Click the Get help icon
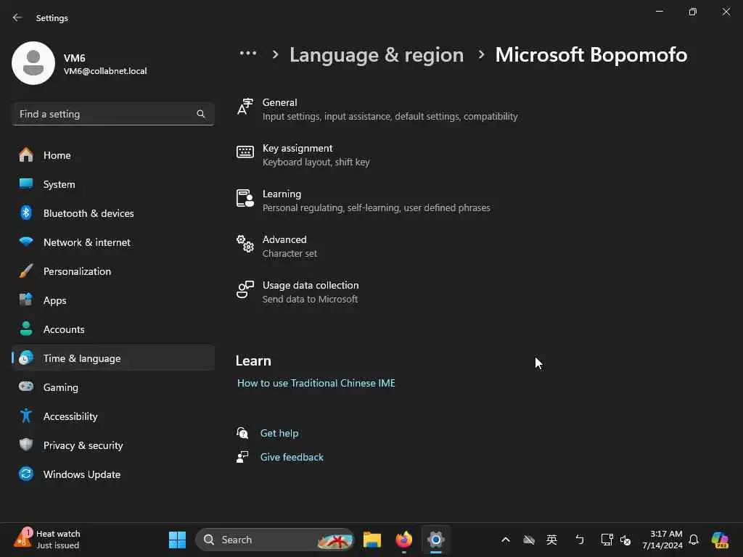 pos(242,433)
